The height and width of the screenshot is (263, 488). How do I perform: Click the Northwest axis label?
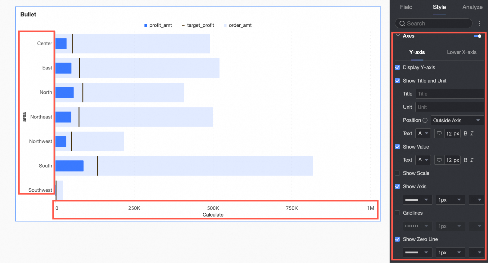coord(41,141)
